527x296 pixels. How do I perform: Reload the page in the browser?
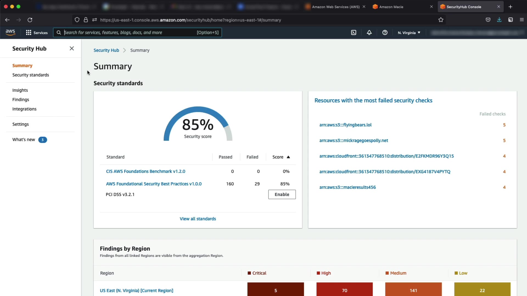[30, 20]
